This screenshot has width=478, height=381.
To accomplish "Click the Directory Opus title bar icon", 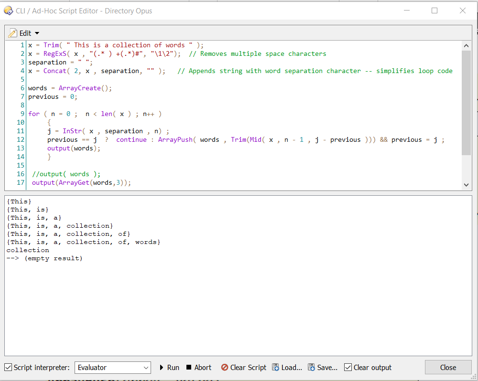I will (x=8, y=11).
